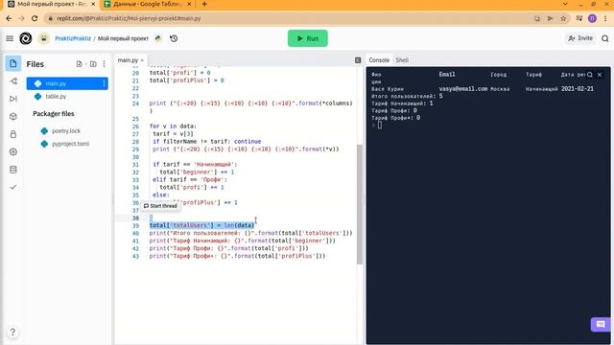Image resolution: width=614 pixels, height=345 pixels.
Task: Open a new browser tab
Action: (204, 4)
